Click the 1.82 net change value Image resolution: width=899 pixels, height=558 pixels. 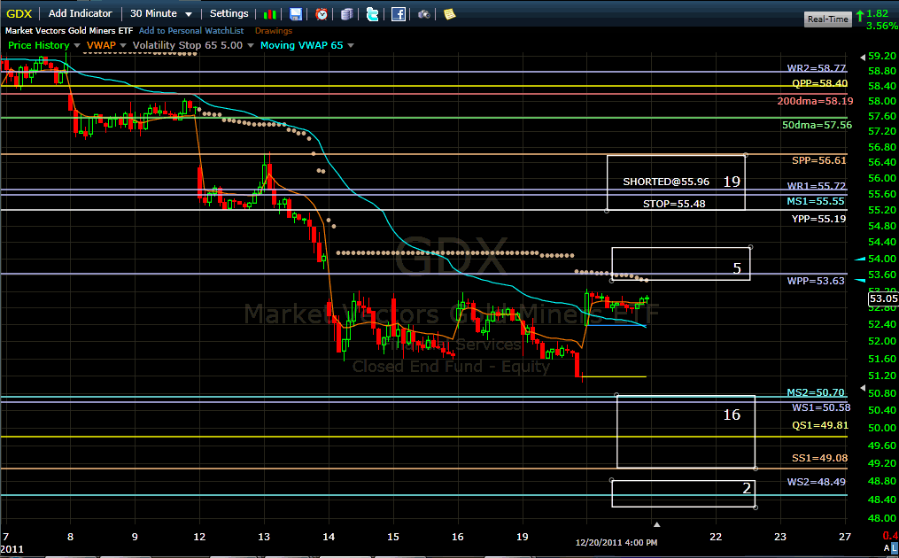[878, 14]
